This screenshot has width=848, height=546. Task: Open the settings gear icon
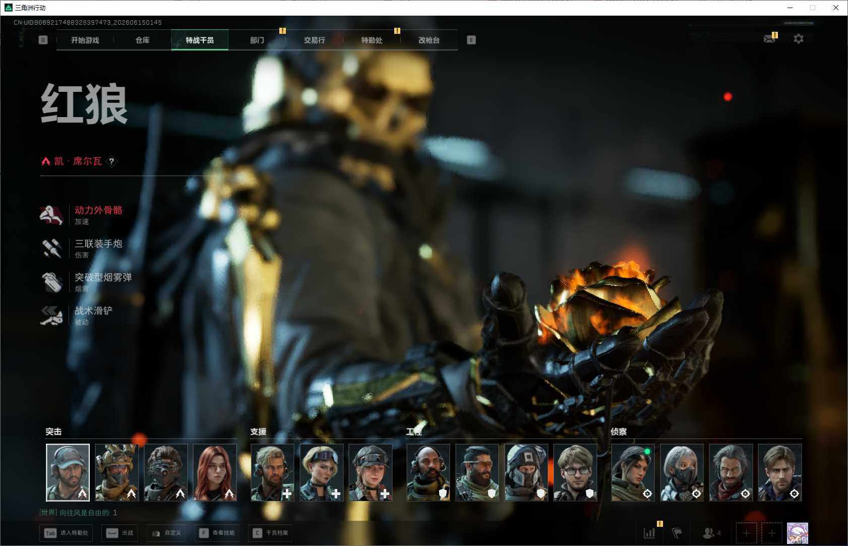pyautogui.click(x=799, y=38)
